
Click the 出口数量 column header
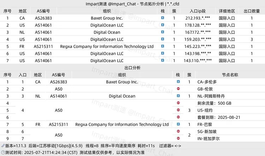[252, 11]
